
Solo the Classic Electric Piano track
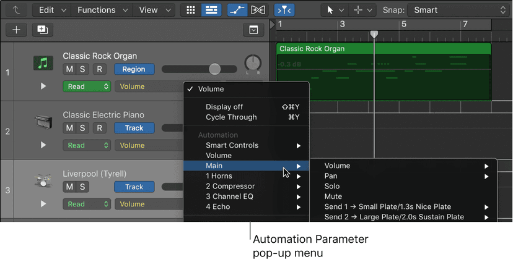[82, 128]
